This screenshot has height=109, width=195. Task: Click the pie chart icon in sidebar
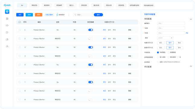click(x=7, y=39)
